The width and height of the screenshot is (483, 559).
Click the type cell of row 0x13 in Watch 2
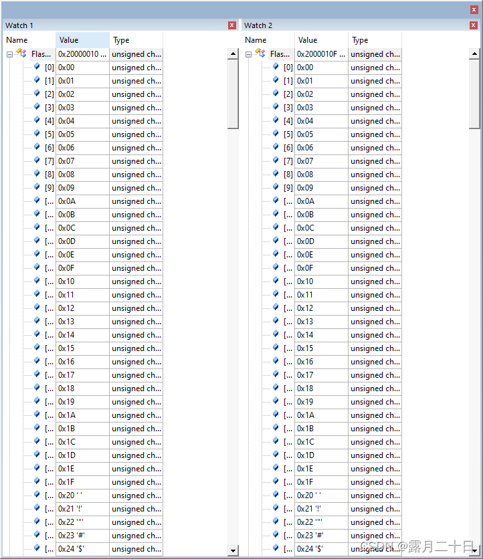375,322
